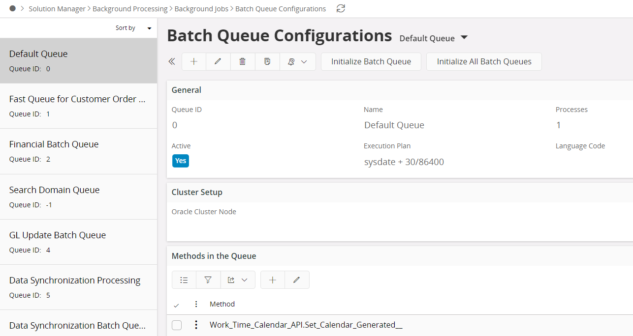633x336 pixels.
Task: Open row menu for Work_Time_Calendar_API method
Action: (196, 325)
